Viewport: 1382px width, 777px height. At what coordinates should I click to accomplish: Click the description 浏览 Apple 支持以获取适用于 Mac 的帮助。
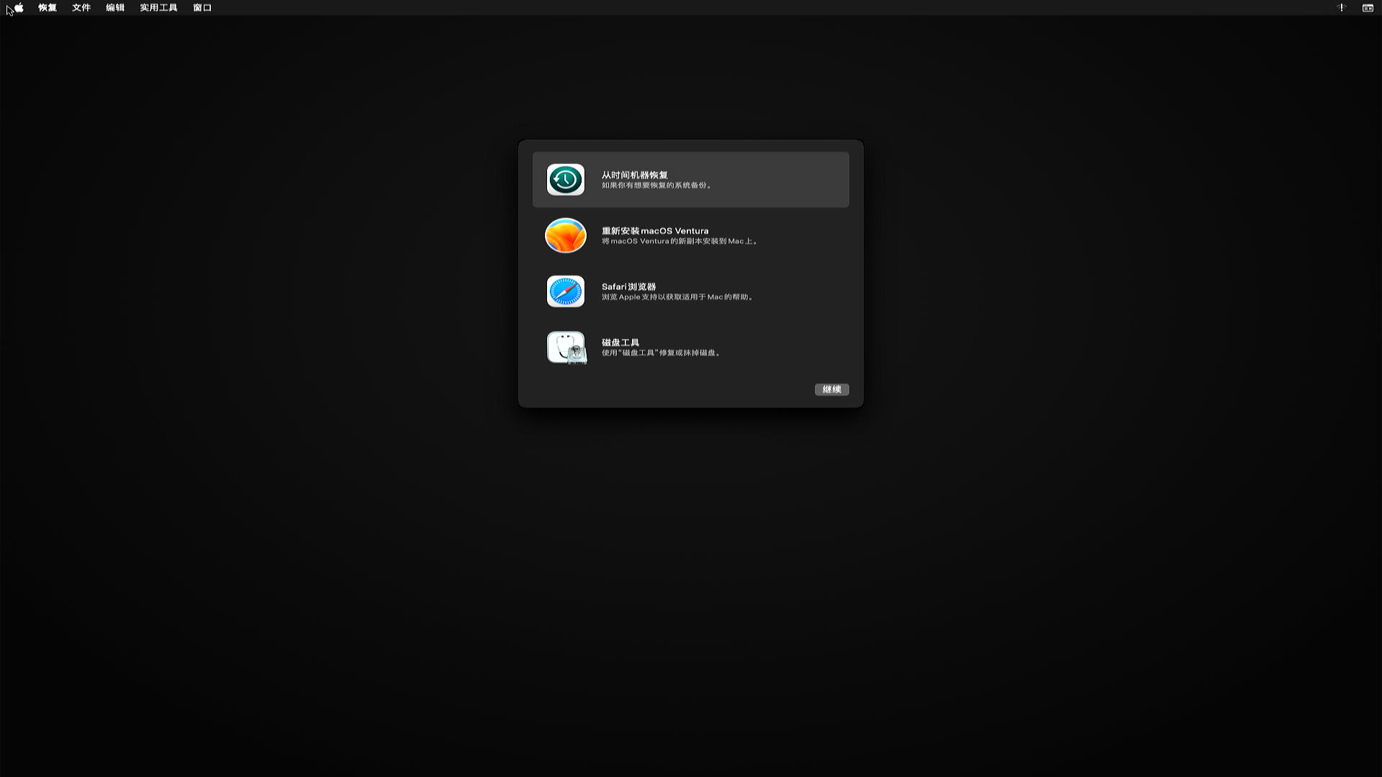click(x=677, y=297)
